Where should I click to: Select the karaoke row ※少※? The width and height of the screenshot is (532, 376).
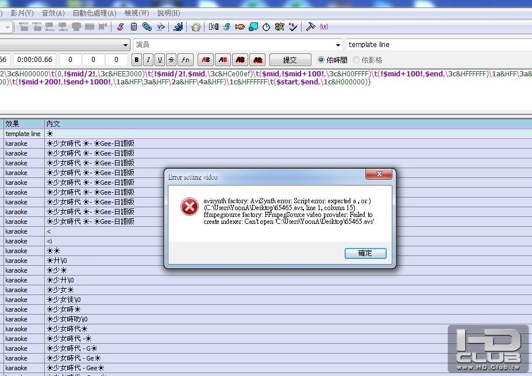(266, 270)
